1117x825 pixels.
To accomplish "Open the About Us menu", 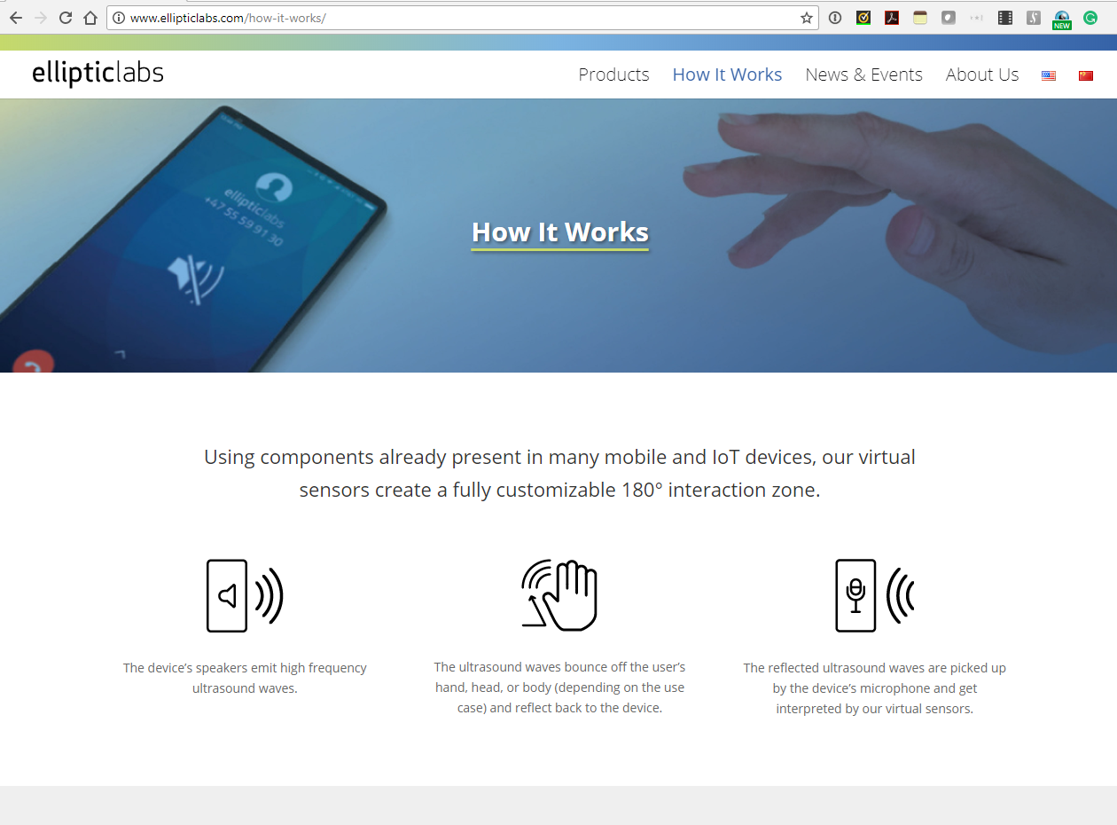I will click(x=982, y=75).
